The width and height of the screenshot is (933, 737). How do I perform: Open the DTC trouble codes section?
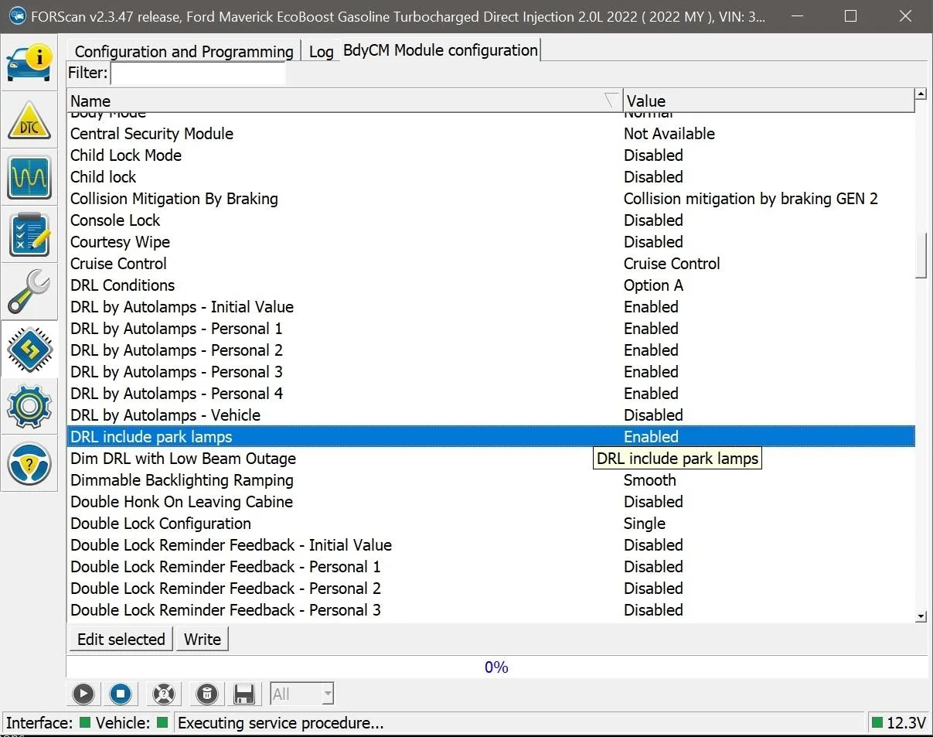(x=29, y=120)
